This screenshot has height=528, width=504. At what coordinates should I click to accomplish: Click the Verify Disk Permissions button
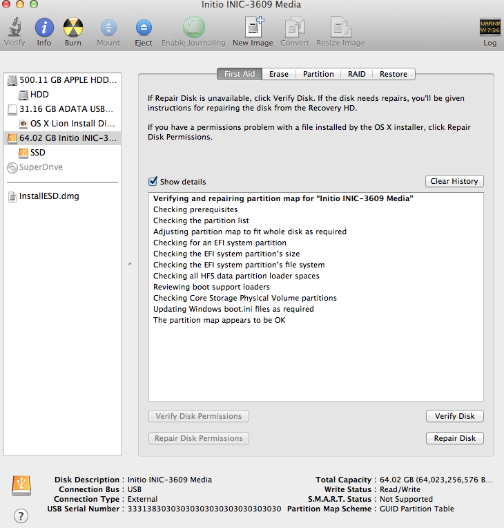[199, 416]
